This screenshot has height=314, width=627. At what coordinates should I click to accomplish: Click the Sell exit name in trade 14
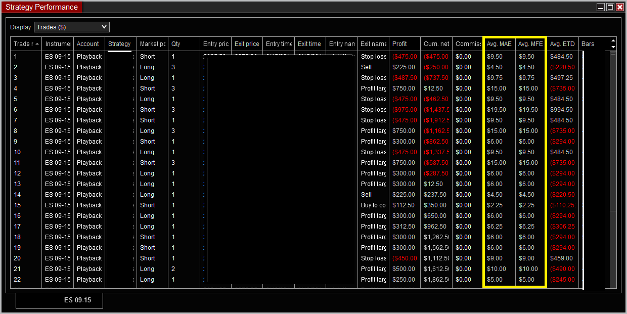click(x=366, y=195)
